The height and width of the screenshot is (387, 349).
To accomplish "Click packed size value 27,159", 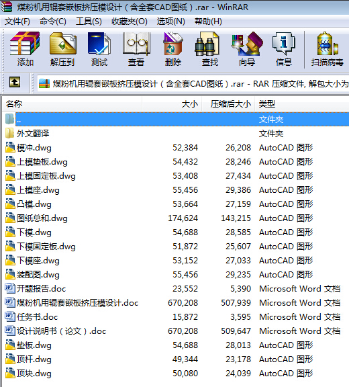I will [x=238, y=204].
